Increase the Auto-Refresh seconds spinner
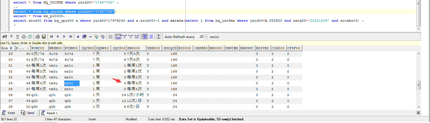The image size is (430, 123). point(206,36)
